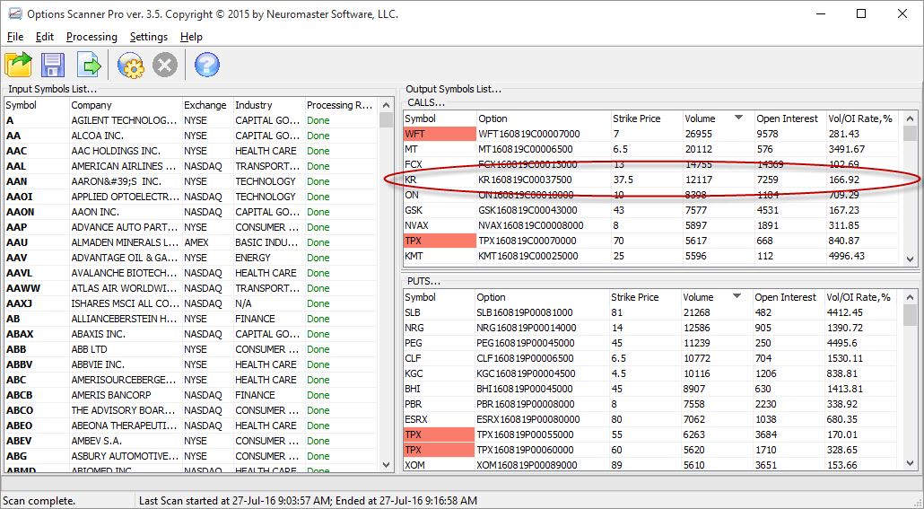Sort PUTS by Volume column header

pos(717,297)
